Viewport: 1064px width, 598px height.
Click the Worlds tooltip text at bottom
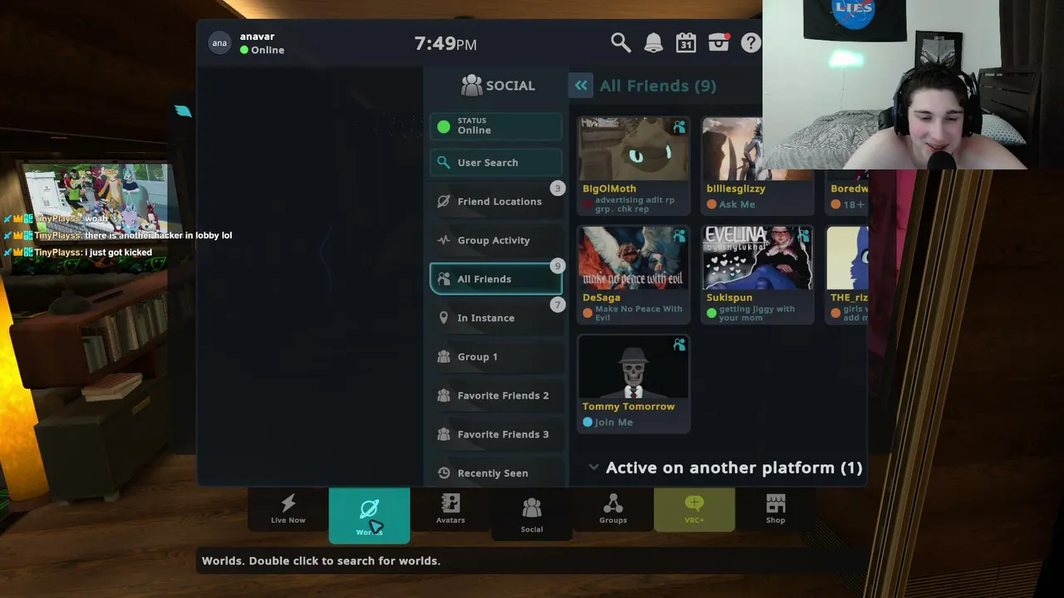coord(321,561)
